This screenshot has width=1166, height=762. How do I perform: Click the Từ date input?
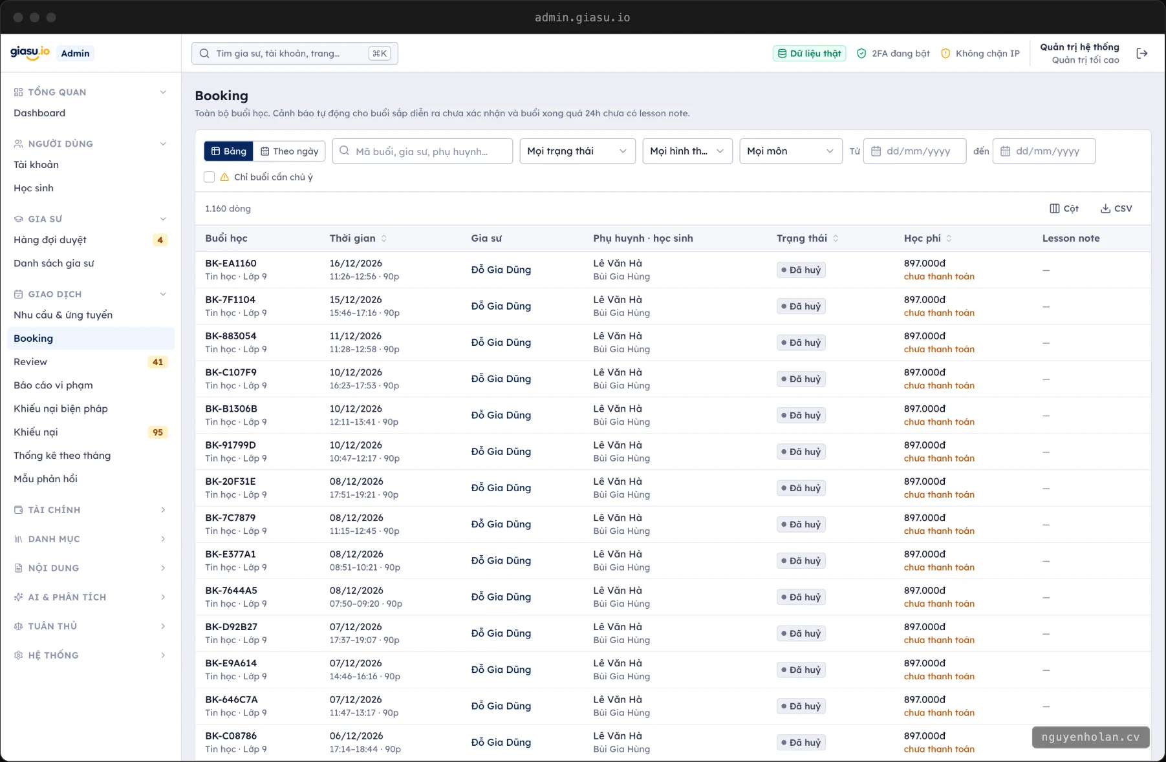[914, 151]
